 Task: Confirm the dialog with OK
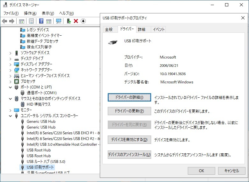pyautogui.click(x=201, y=171)
